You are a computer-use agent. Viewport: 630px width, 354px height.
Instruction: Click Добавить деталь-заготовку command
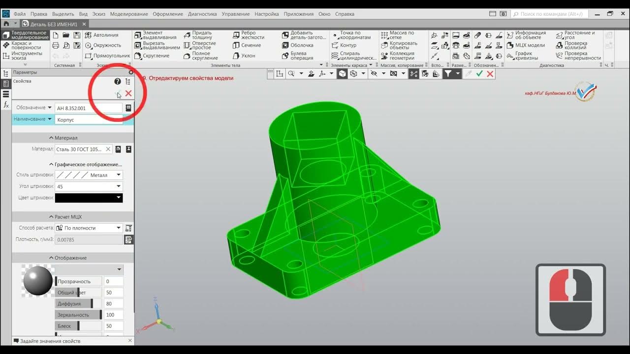pos(304,35)
